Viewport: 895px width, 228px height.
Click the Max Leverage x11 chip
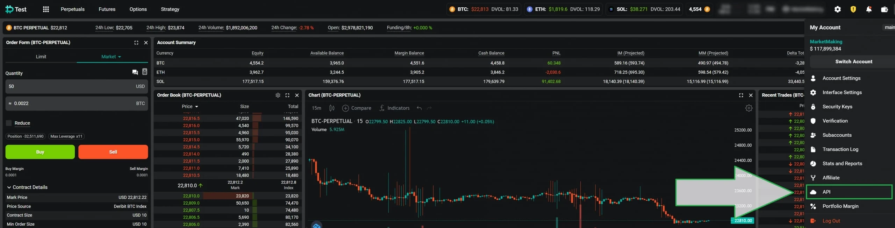(66, 136)
